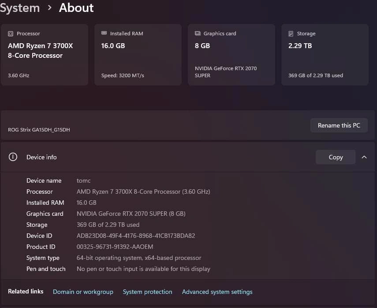
Task: Click 'ROG Strix GA15DH_G15DH' model name
Action: pyautogui.click(x=39, y=130)
